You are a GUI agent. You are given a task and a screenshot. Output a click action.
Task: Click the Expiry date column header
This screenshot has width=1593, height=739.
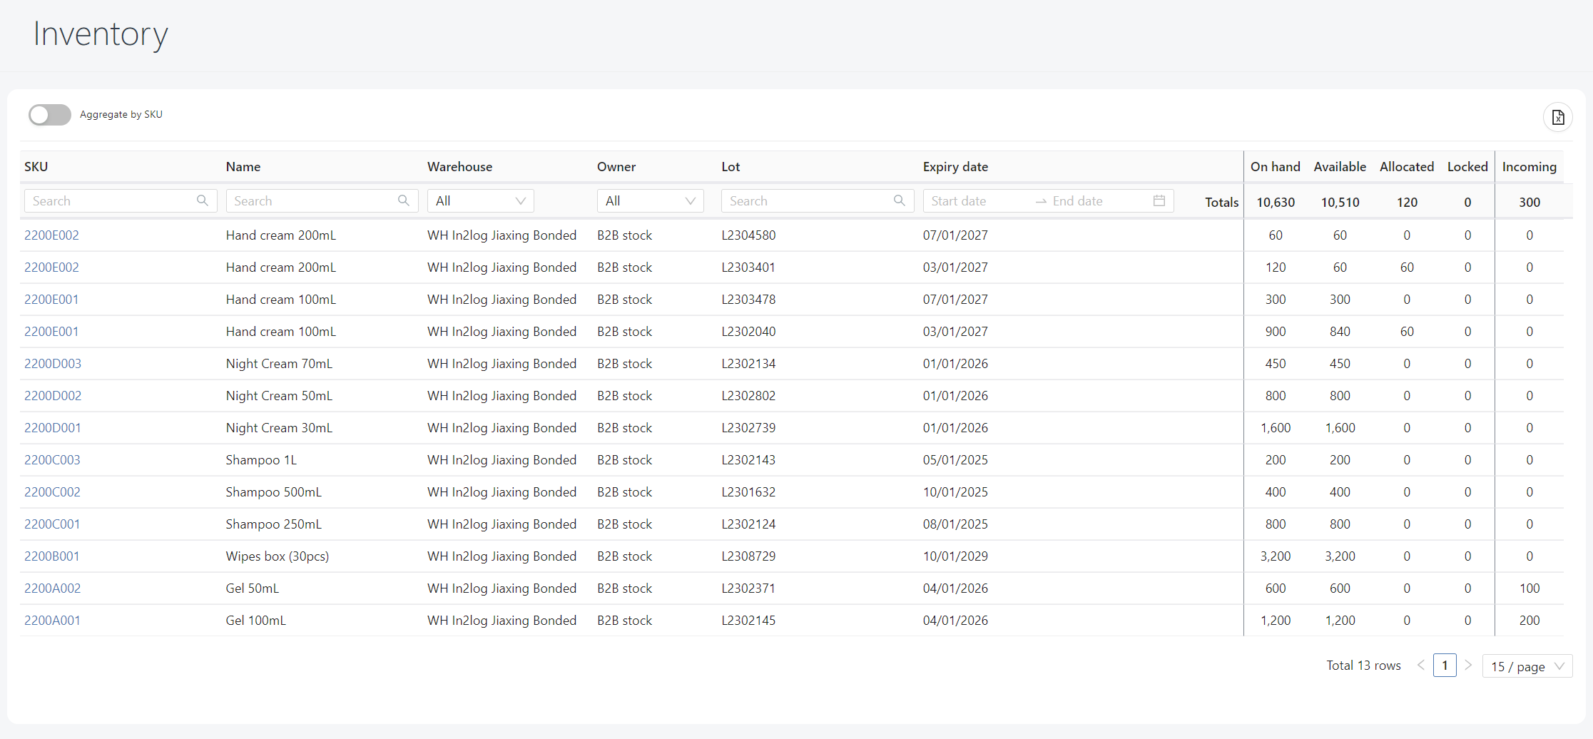point(955,167)
